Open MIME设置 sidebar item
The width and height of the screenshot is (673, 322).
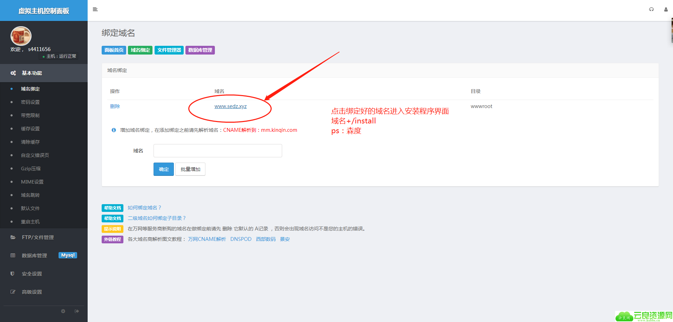pos(32,182)
